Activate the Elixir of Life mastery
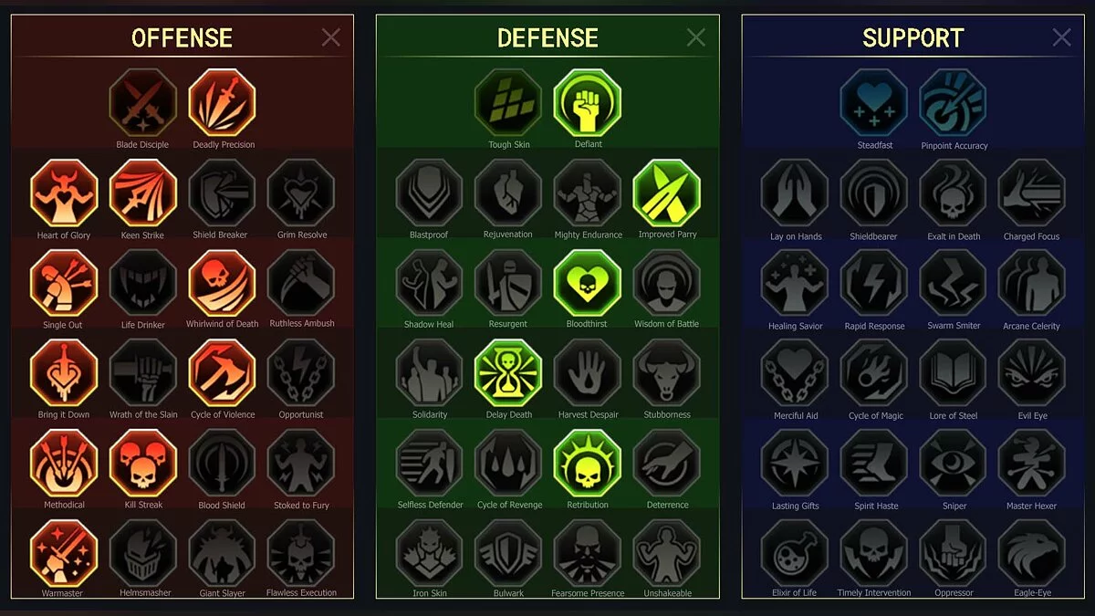Image resolution: width=1095 pixels, height=616 pixels. [x=795, y=553]
